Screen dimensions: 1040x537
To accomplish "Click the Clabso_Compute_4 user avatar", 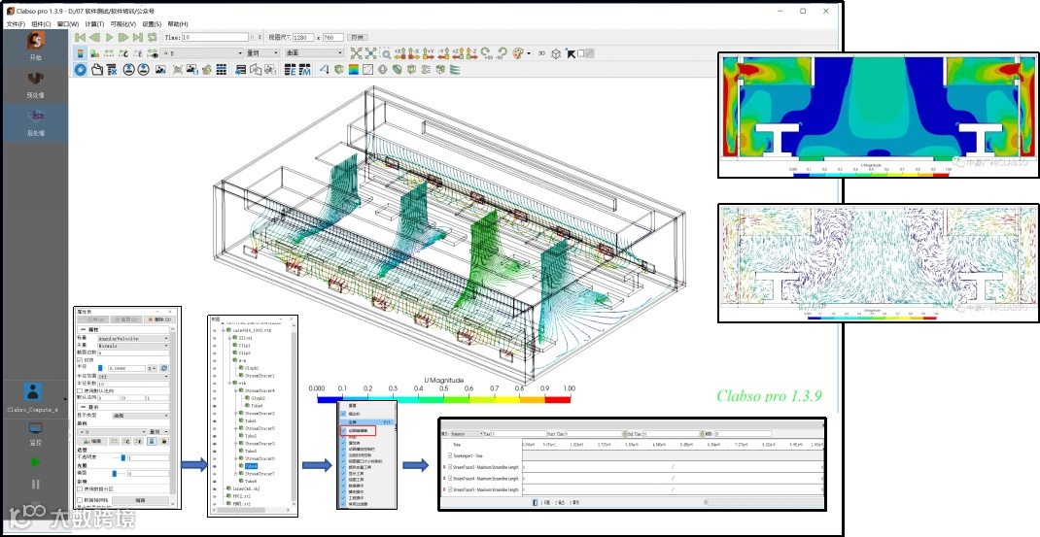I will pos(33,391).
